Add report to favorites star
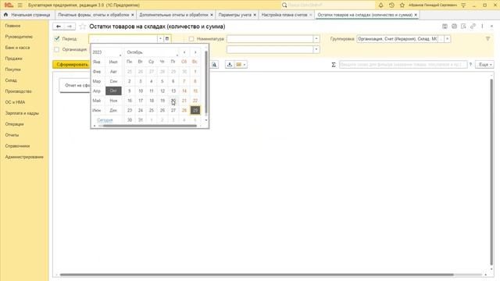 (82, 27)
